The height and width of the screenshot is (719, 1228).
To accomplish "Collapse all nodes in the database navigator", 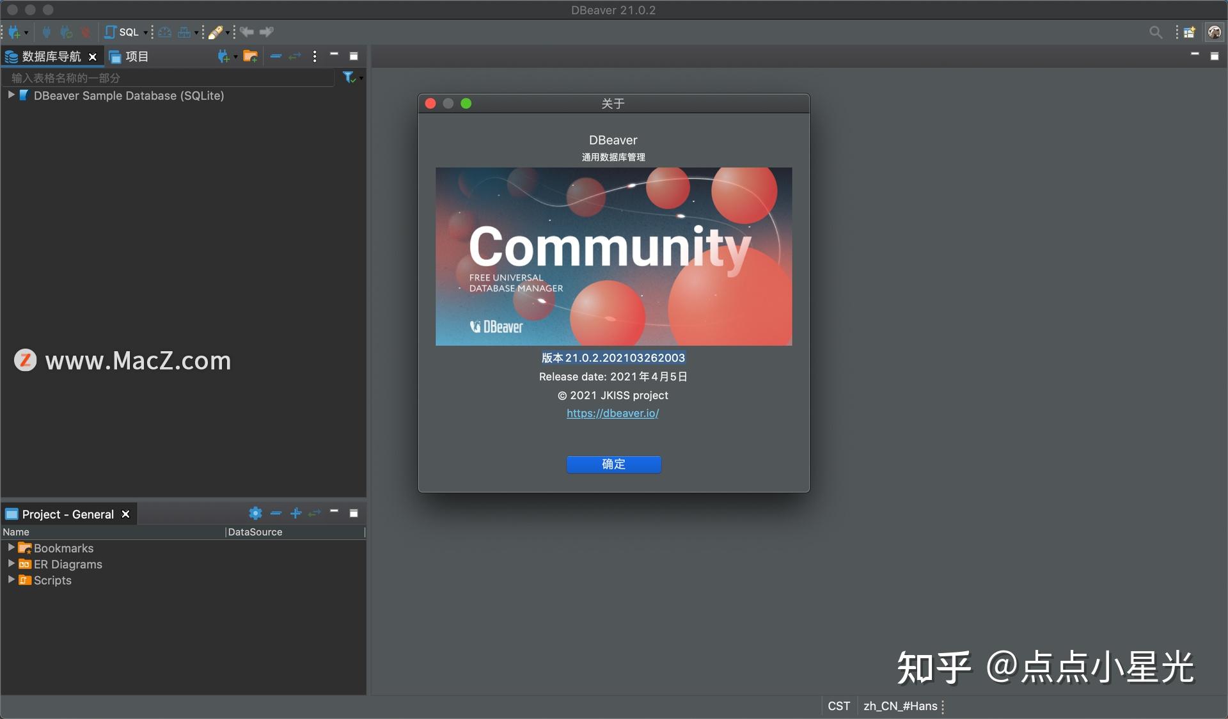I will click(276, 56).
